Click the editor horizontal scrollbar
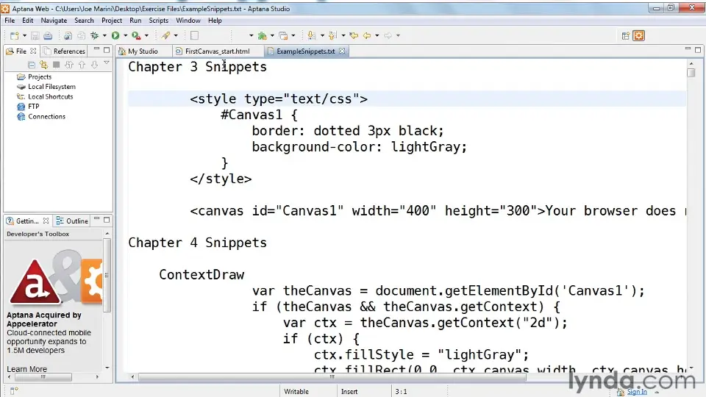The image size is (706, 397). (x=332, y=377)
